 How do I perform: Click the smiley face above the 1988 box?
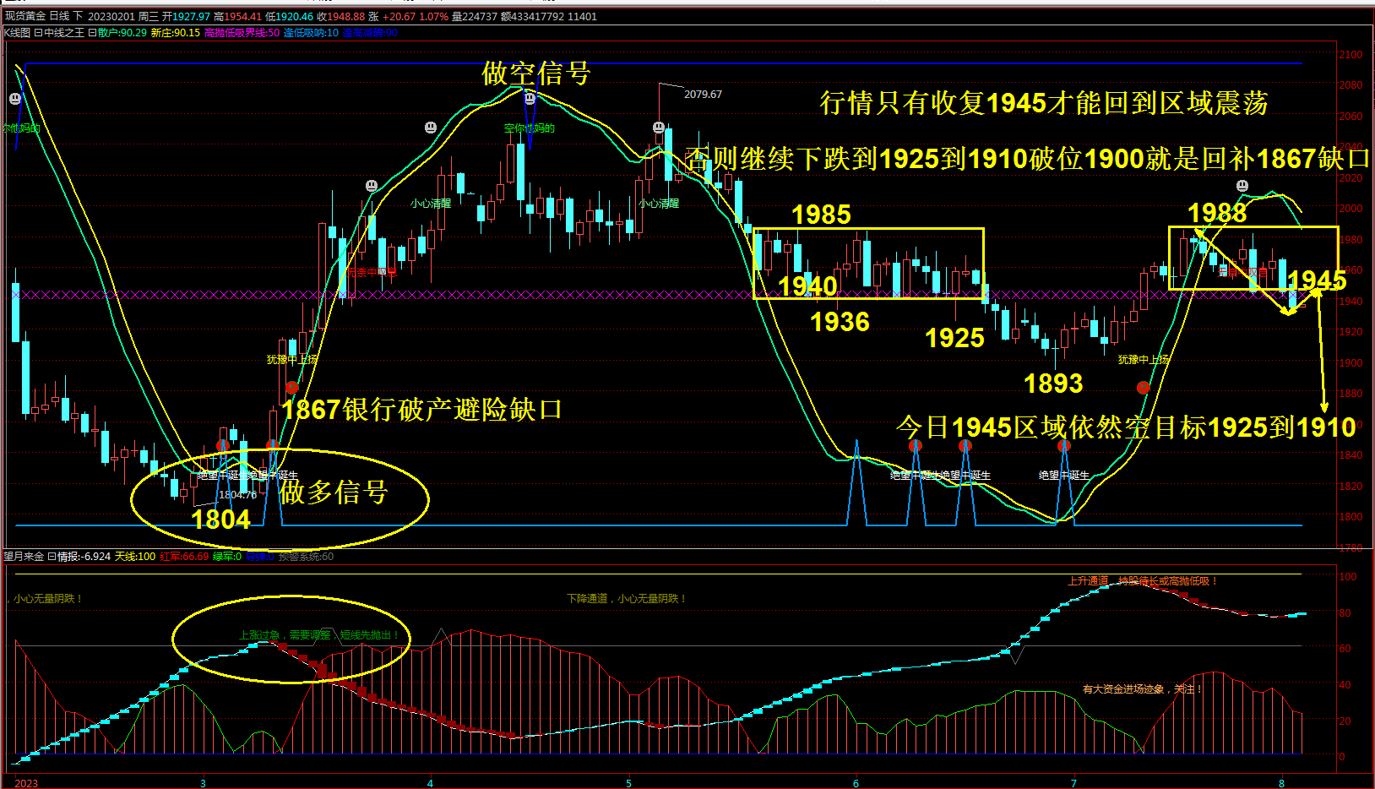pyautogui.click(x=1242, y=186)
